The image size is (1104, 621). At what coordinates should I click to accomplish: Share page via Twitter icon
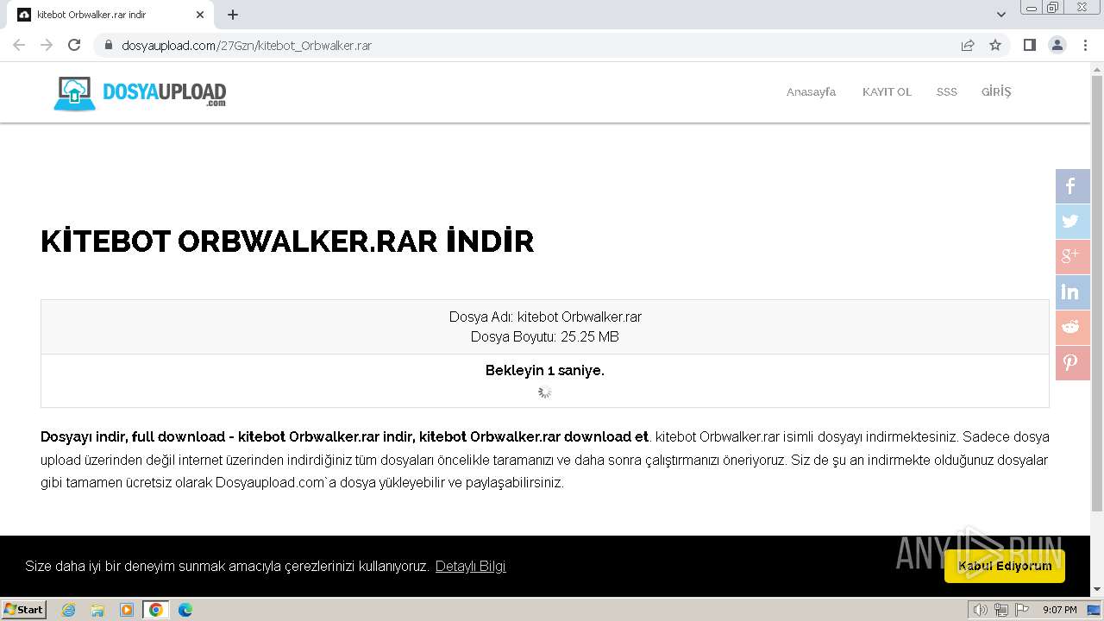[1072, 222]
